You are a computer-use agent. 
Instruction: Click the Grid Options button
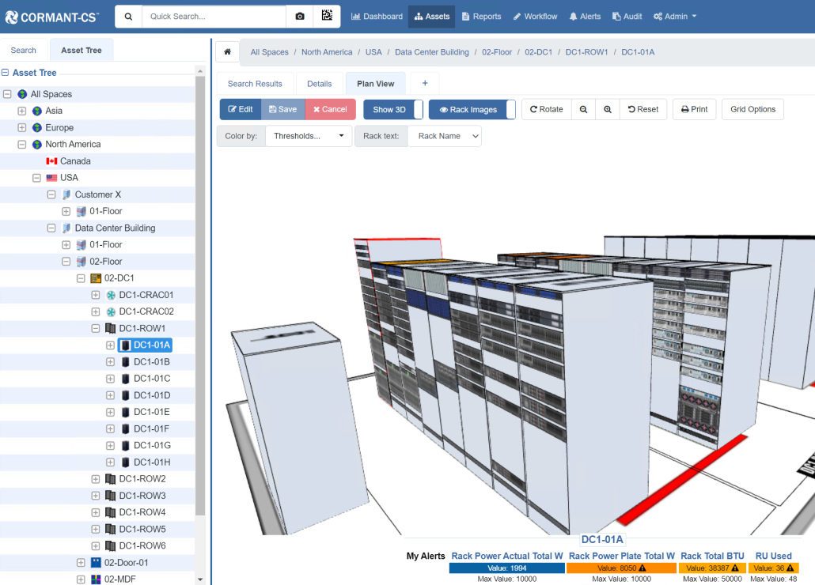click(x=752, y=110)
